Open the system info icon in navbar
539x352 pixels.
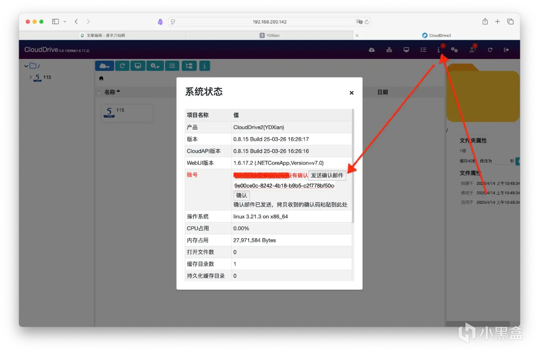coord(439,50)
